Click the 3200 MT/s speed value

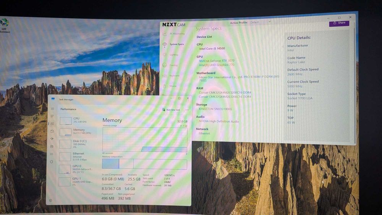(169, 175)
